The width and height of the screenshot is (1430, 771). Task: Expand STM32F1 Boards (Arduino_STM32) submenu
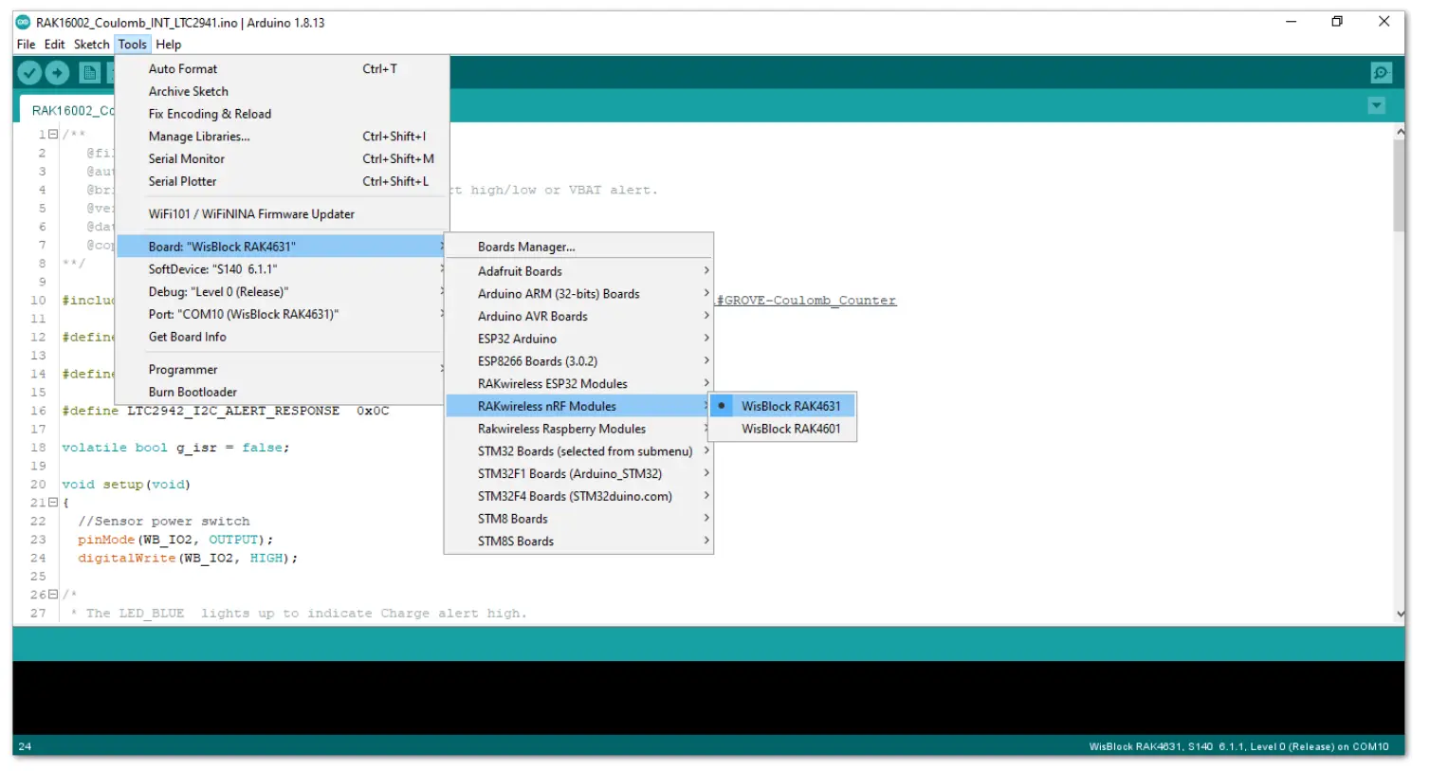point(578,474)
